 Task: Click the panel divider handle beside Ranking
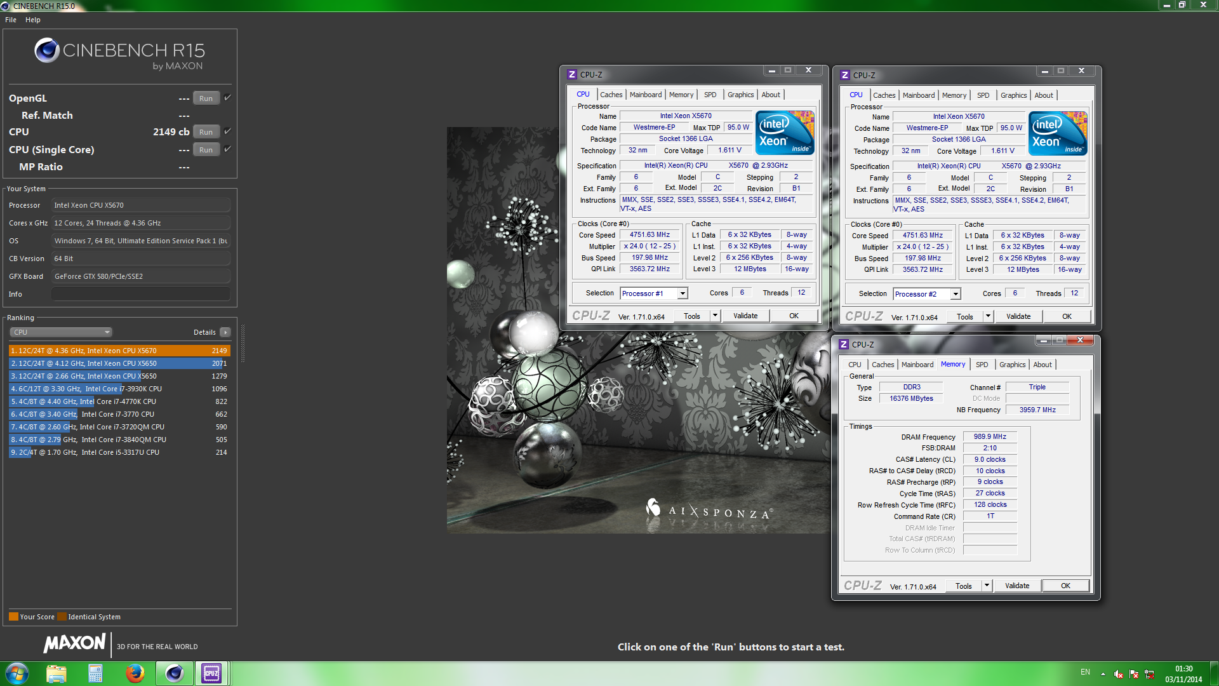click(243, 343)
